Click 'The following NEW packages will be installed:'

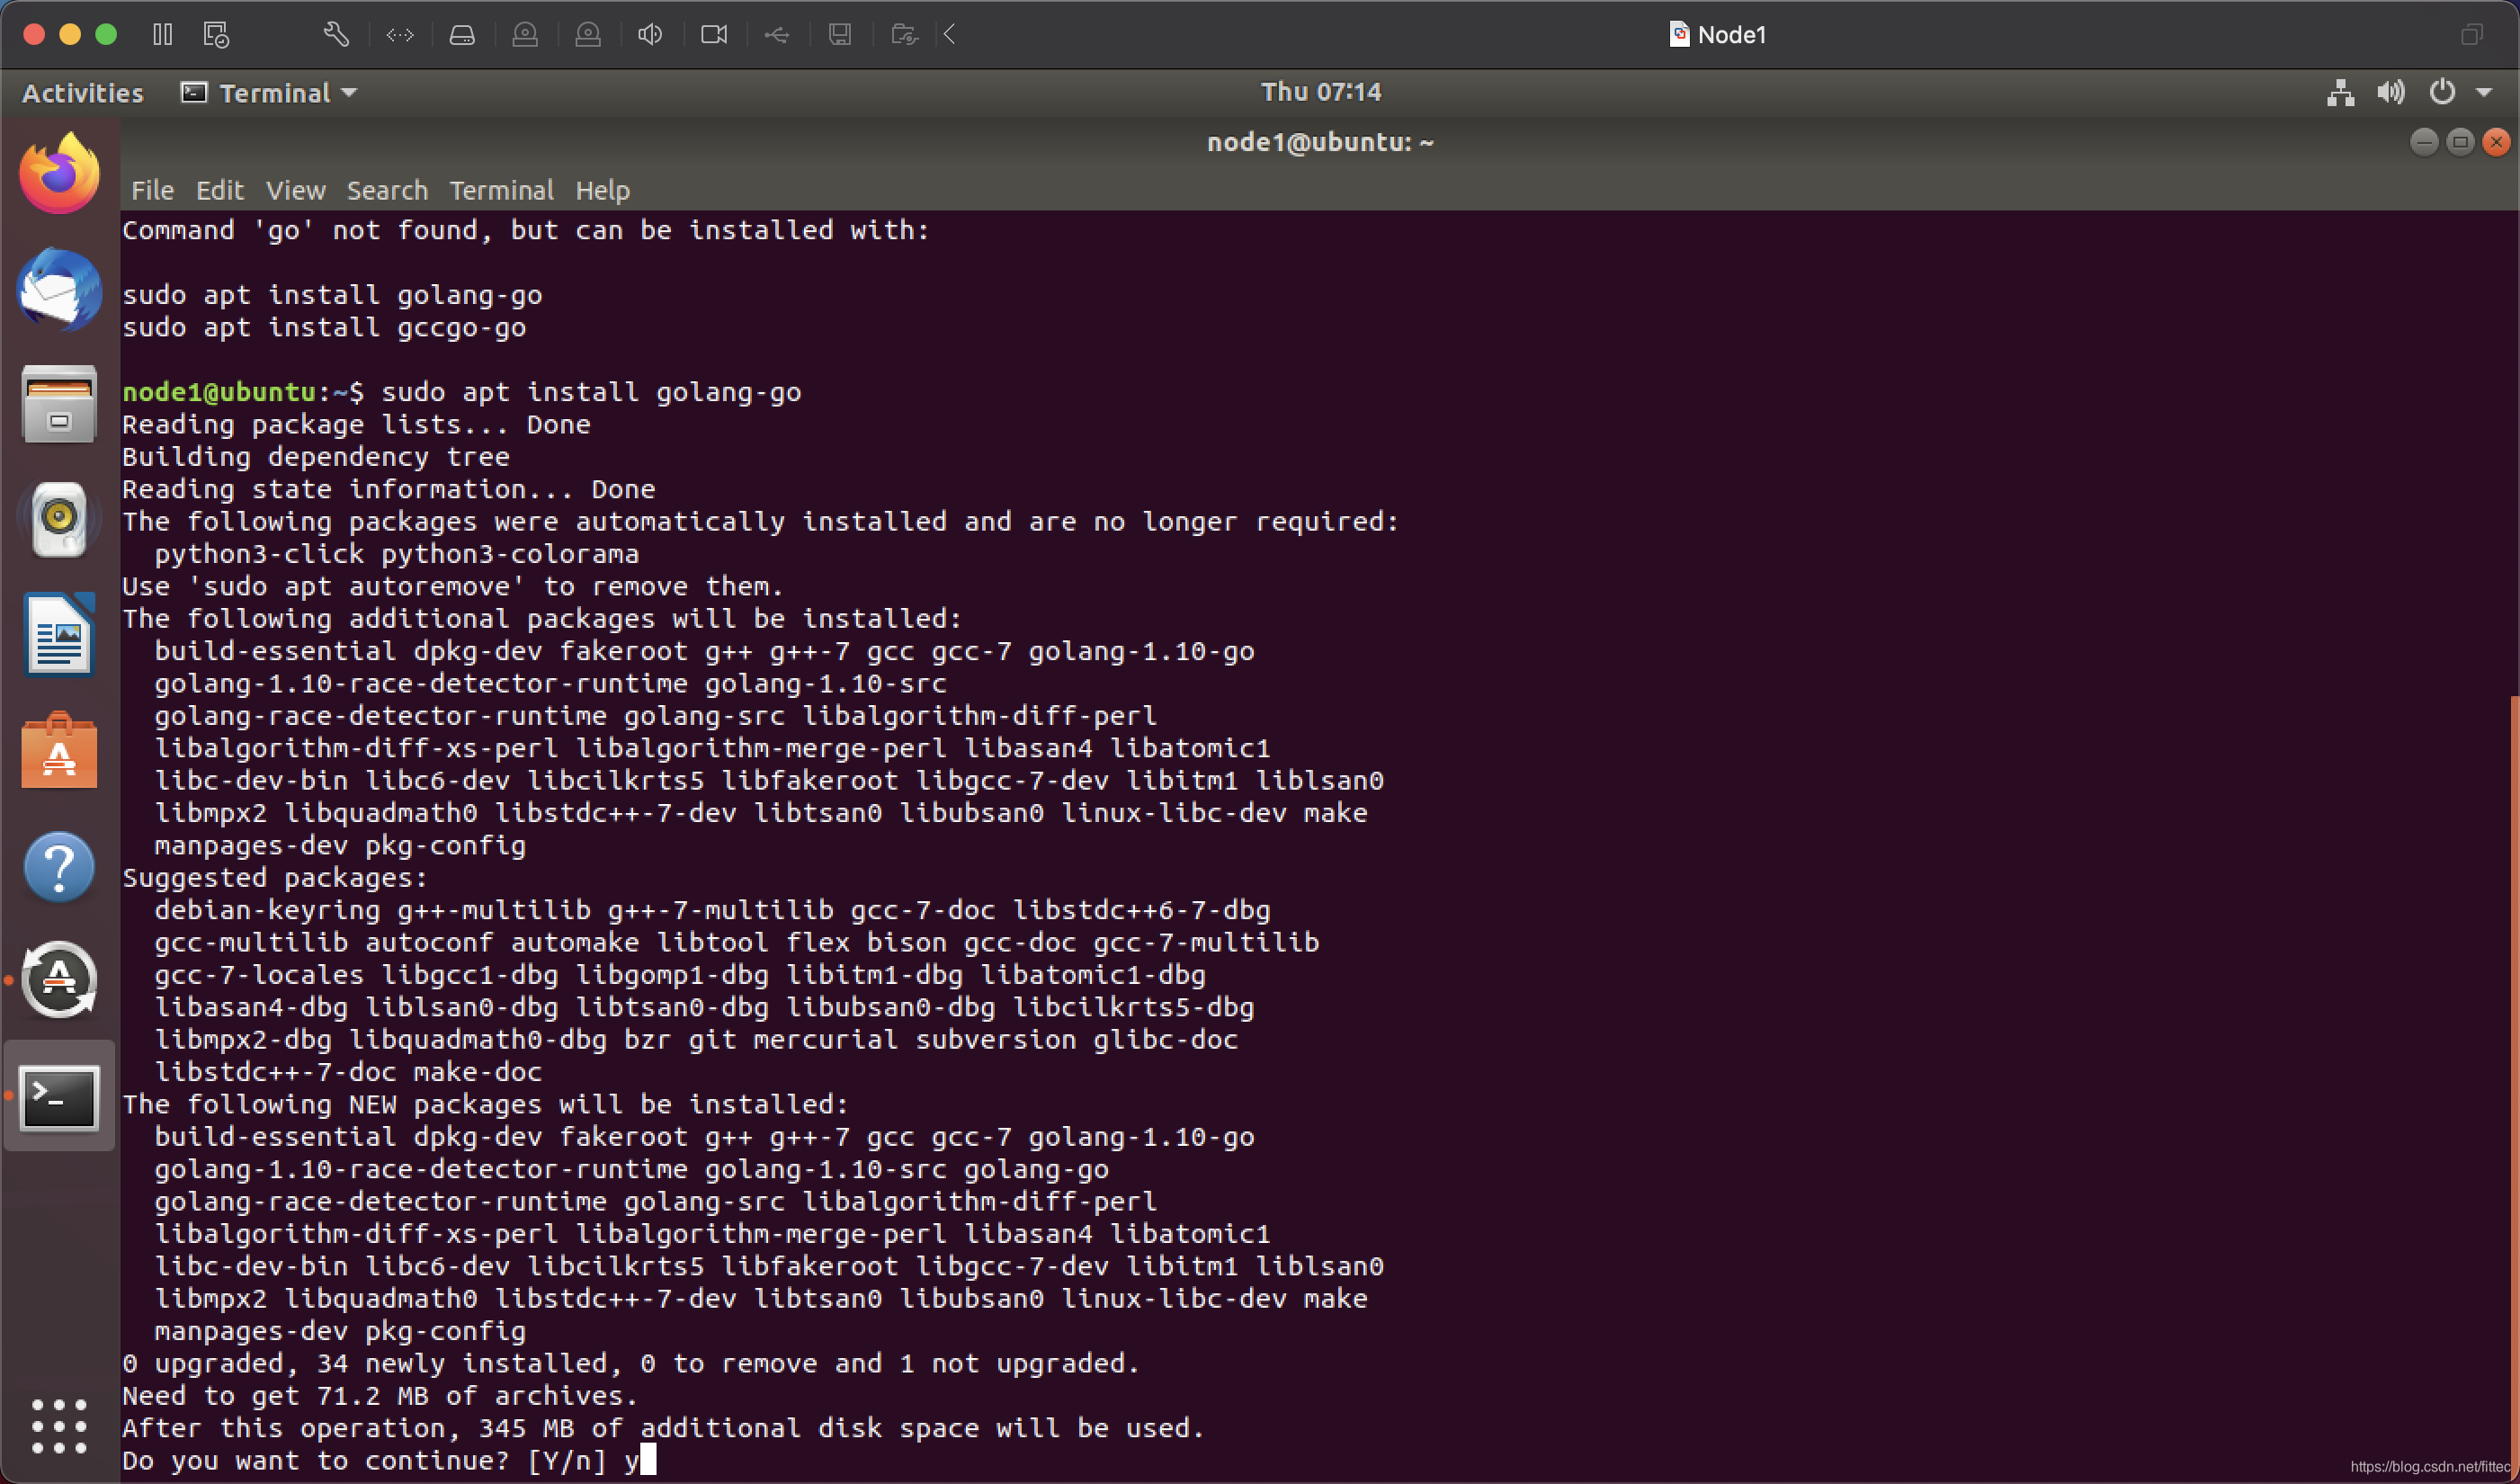point(486,1104)
